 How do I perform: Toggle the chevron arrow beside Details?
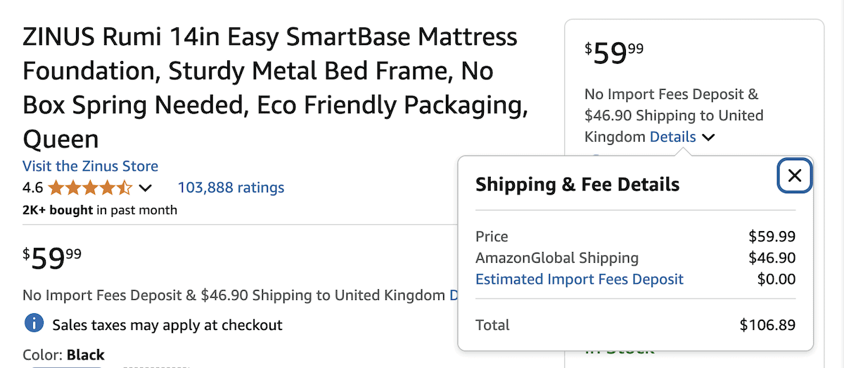pyautogui.click(x=708, y=138)
